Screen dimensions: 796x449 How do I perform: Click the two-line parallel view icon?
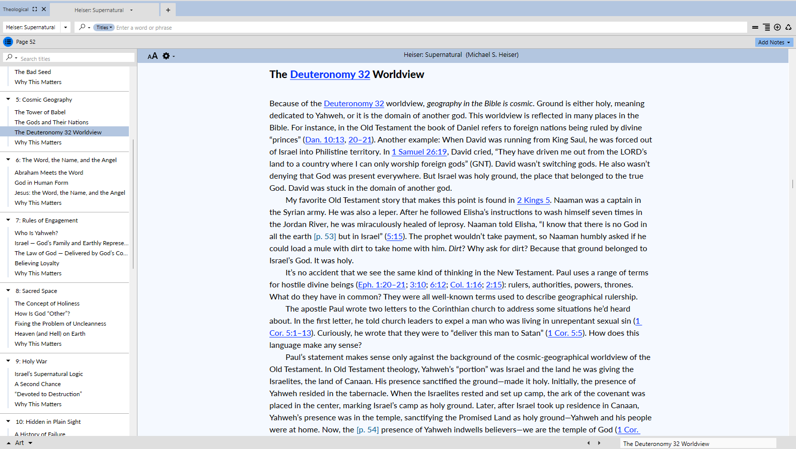coord(755,28)
